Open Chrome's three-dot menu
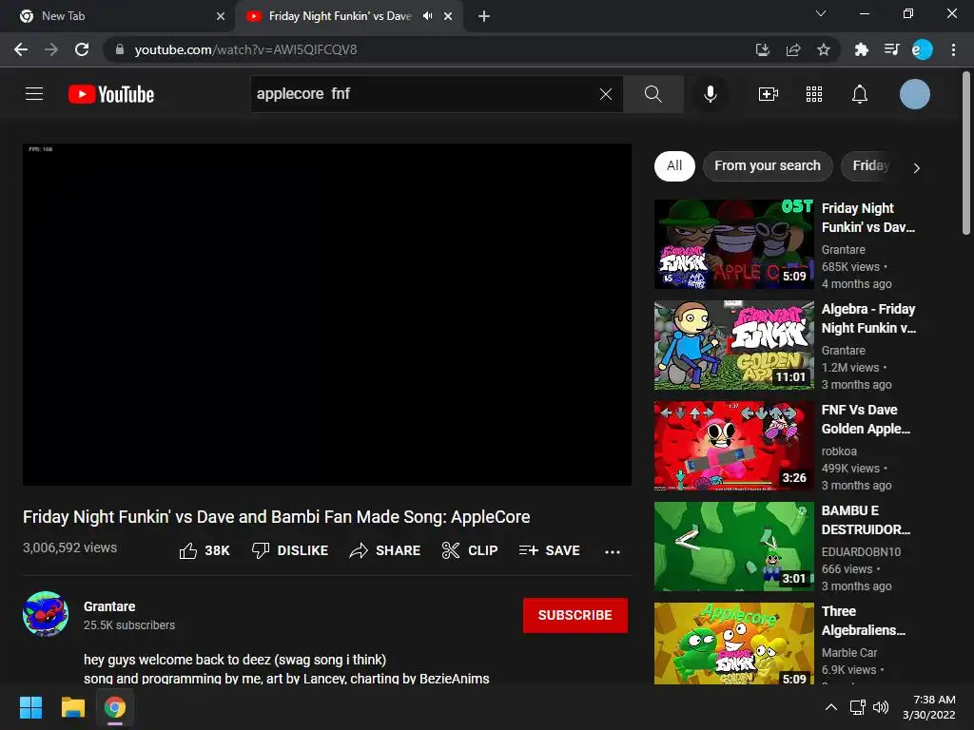974x730 pixels. pos(953,49)
